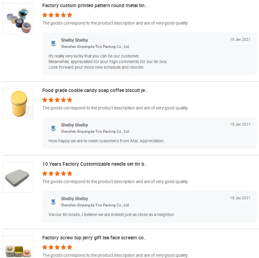The width and height of the screenshot is (259, 258).
Task: Click Shenzhen Xinpengda company name in third reply
Action: [x=95, y=205]
